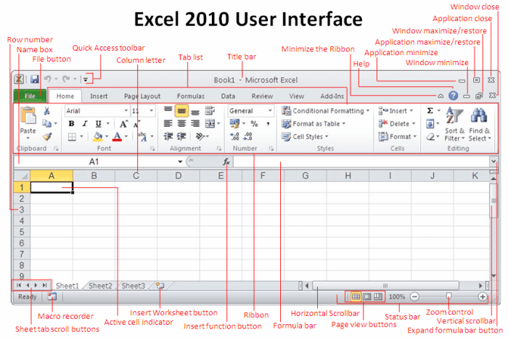Click the Format cells button
Image resolution: width=508 pixels, height=340 pixels.
click(397, 136)
